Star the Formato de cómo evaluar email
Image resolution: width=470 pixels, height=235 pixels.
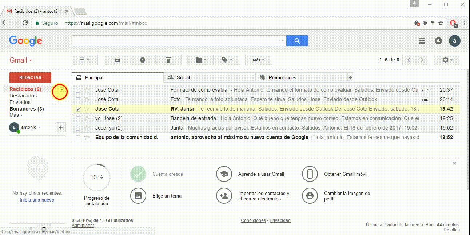(x=87, y=90)
